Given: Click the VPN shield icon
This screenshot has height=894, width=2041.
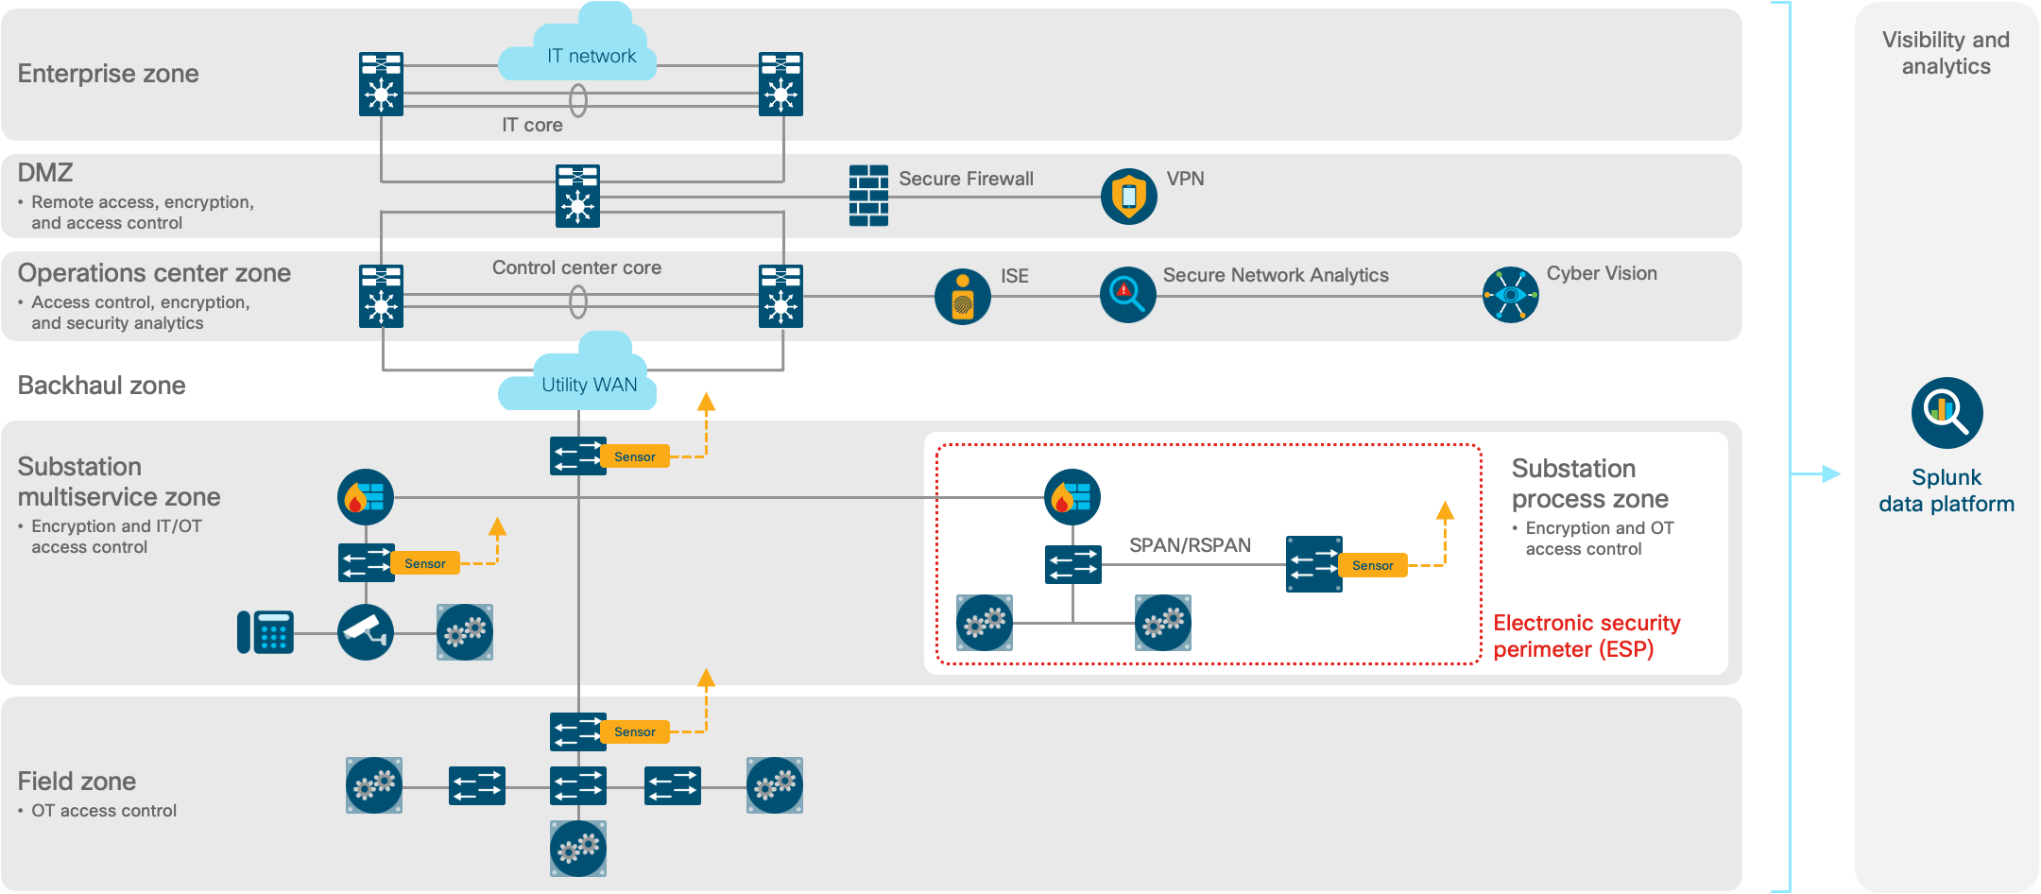Looking at the screenshot, I should pyautogui.click(x=1128, y=197).
